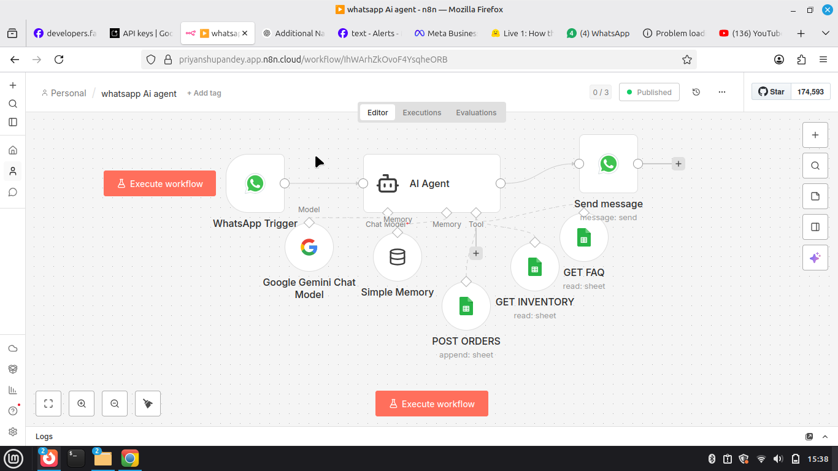Open the cloud admin panel icon
This screenshot has height=471, width=838.
coord(13,348)
